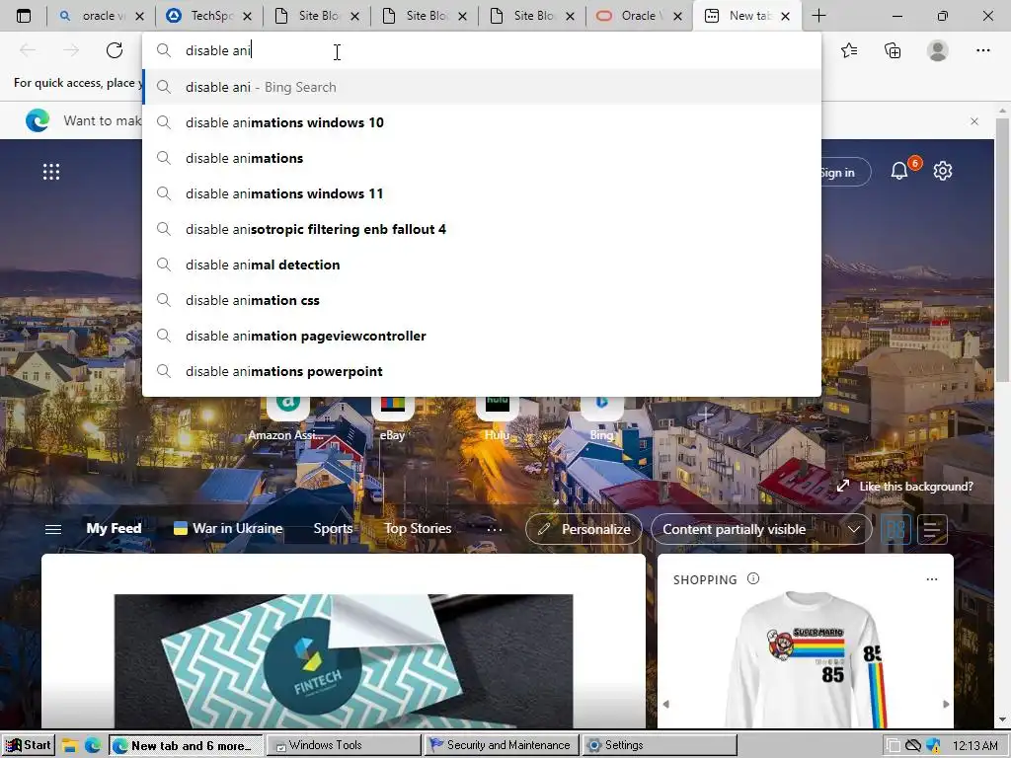The height and width of the screenshot is (758, 1011).
Task: Open File Explorer from the taskbar
Action: [70, 746]
